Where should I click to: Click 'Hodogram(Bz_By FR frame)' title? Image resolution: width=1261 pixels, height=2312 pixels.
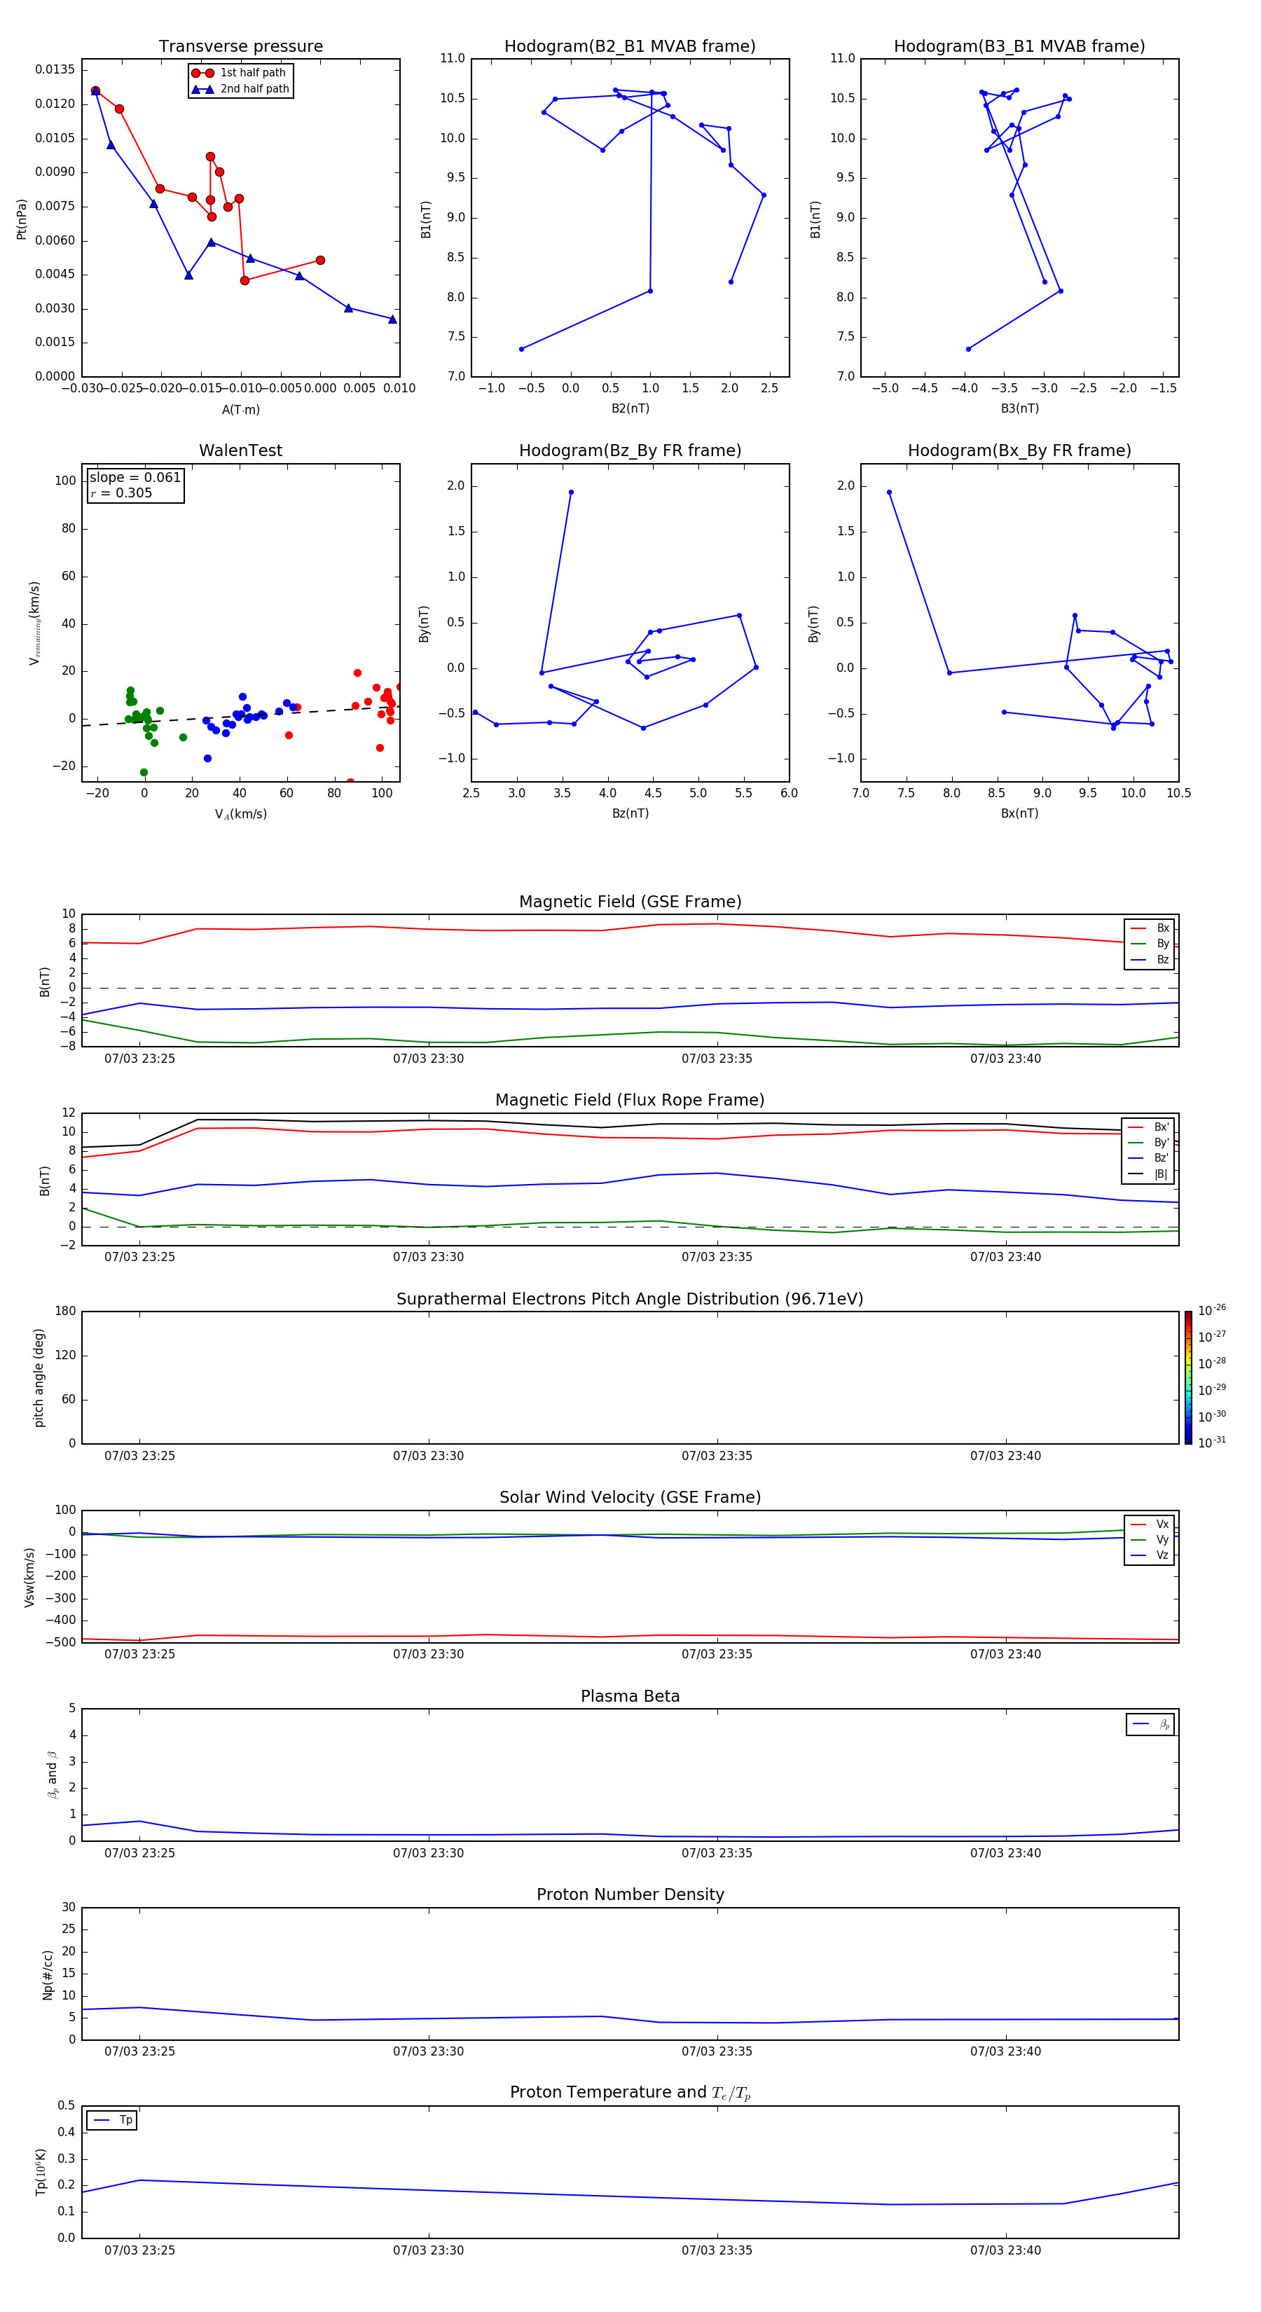(x=630, y=450)
